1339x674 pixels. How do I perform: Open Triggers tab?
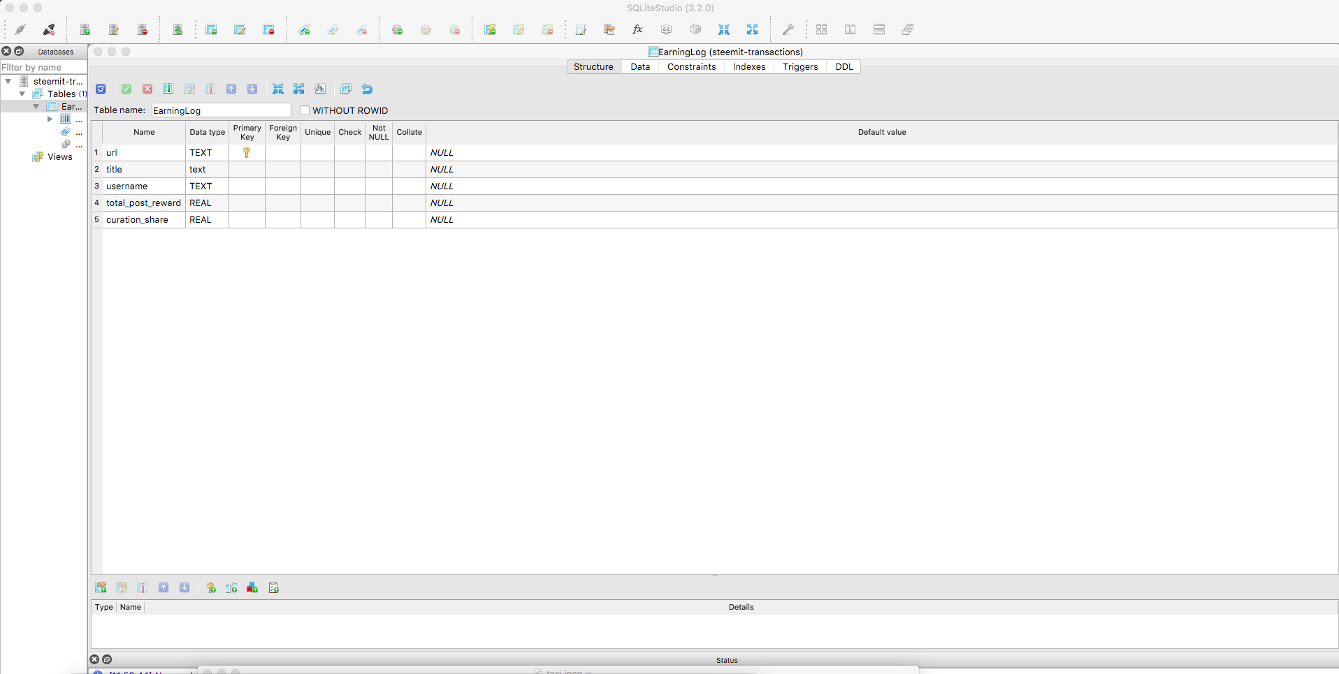[800, 66]
